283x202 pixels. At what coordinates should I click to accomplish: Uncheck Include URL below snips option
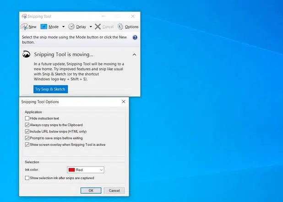pos(27,131)
